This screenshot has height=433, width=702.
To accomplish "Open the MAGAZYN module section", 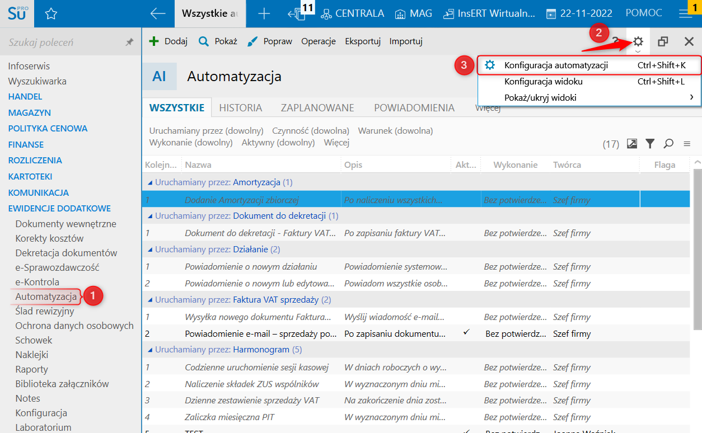I will [x=29, y=112].
